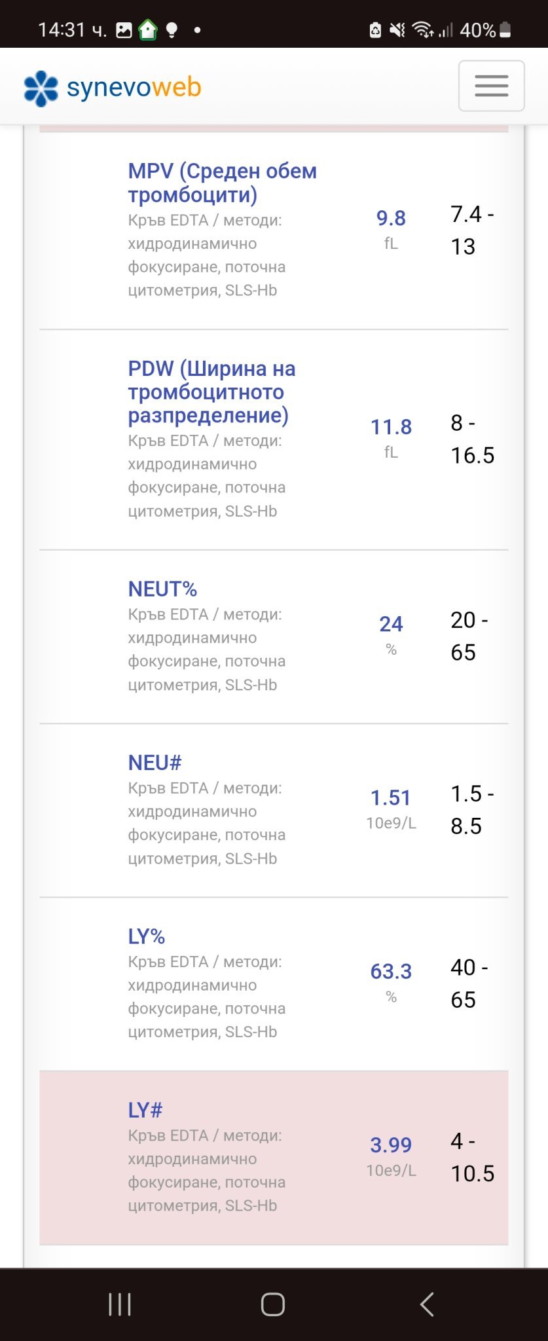Screen dimensions: 548x1341
Task: Select the NEU# test row title
Action: [x=155, y=762]
